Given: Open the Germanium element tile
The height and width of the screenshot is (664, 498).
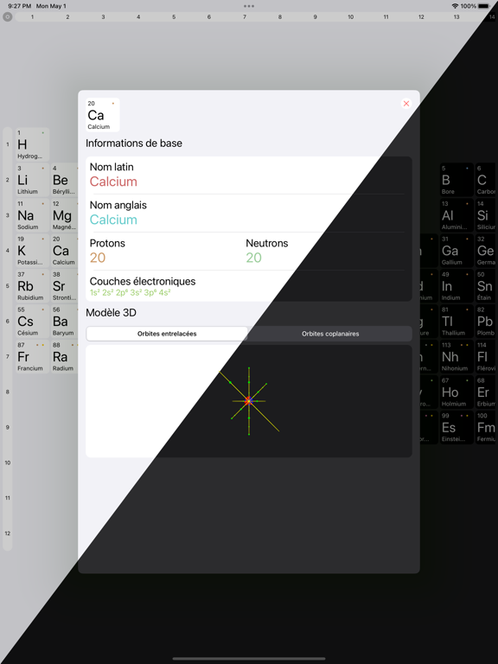Looking at the screenshot, I should (x=485, y=251).
